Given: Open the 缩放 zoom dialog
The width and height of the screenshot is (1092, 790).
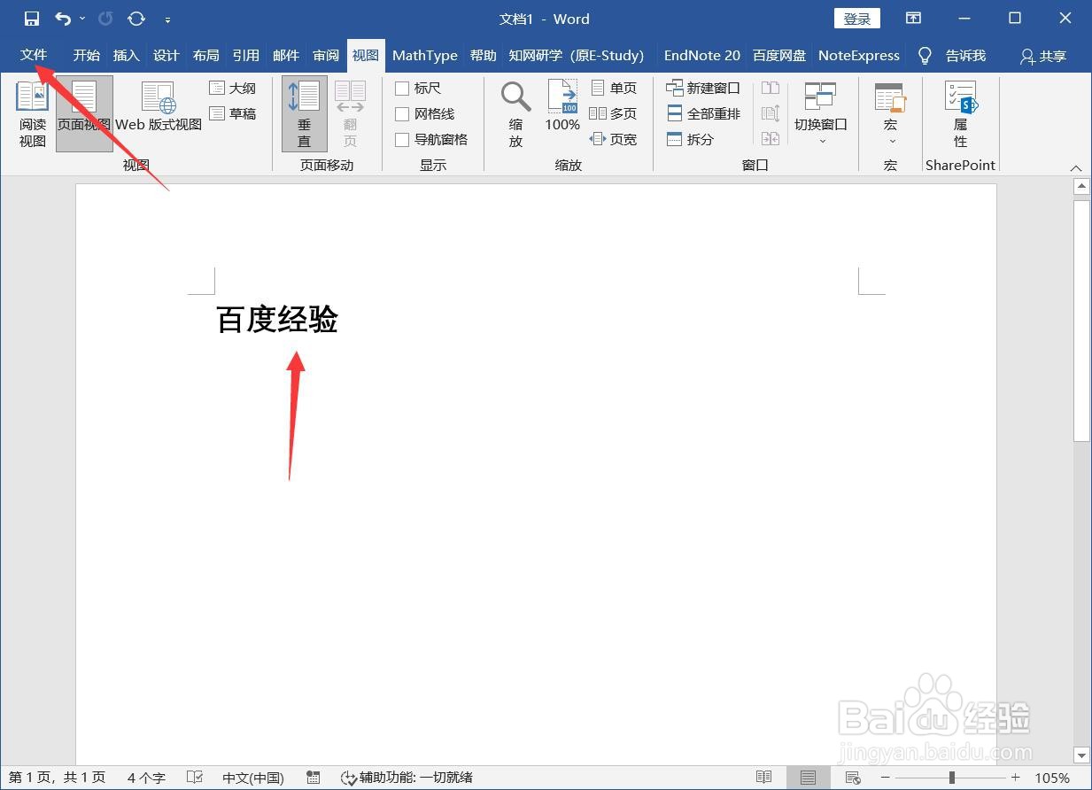Looking at the screenshot, I should click(x=515, y=114).
